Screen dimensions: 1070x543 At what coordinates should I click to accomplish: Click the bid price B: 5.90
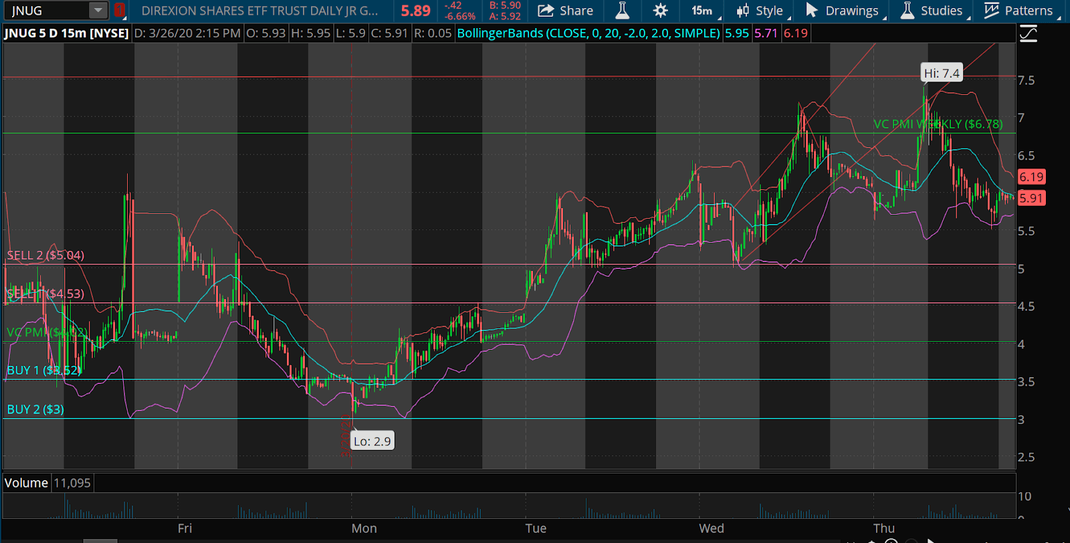[x=505, y=5]
